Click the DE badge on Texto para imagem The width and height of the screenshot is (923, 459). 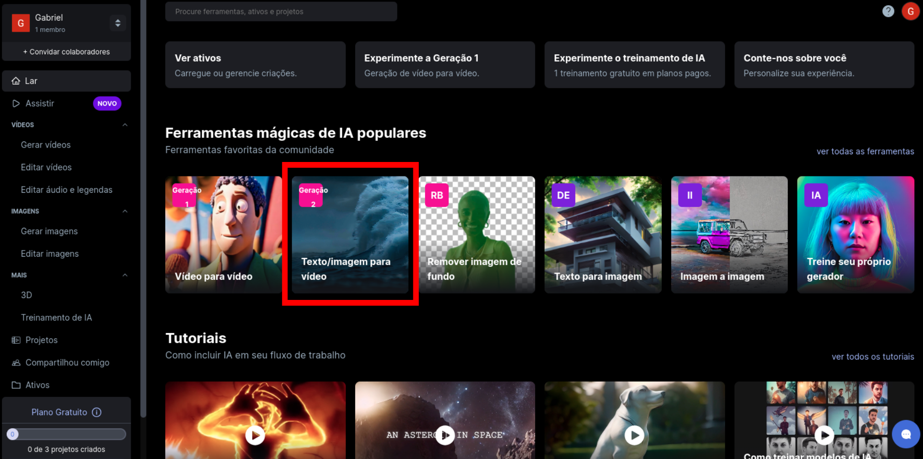563,195
